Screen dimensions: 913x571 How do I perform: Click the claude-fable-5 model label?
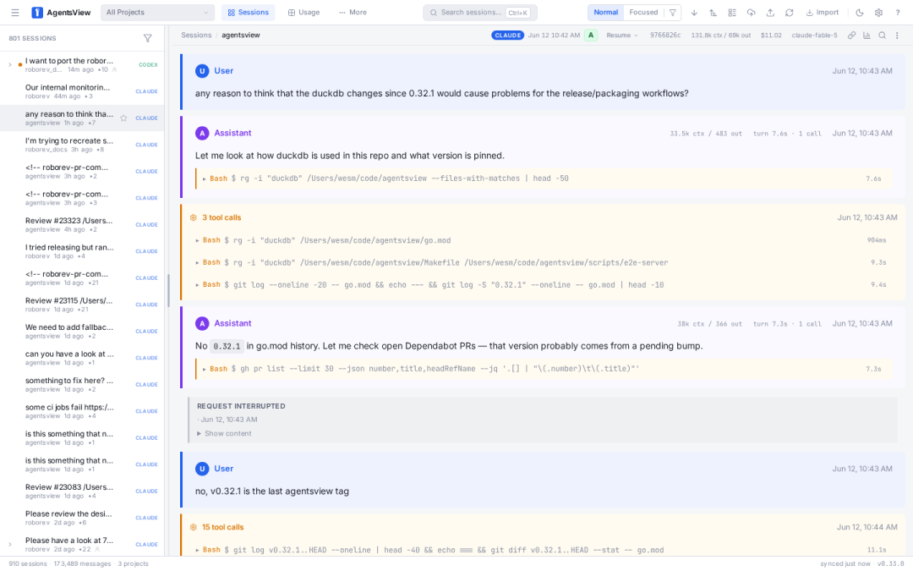(814, 36)
